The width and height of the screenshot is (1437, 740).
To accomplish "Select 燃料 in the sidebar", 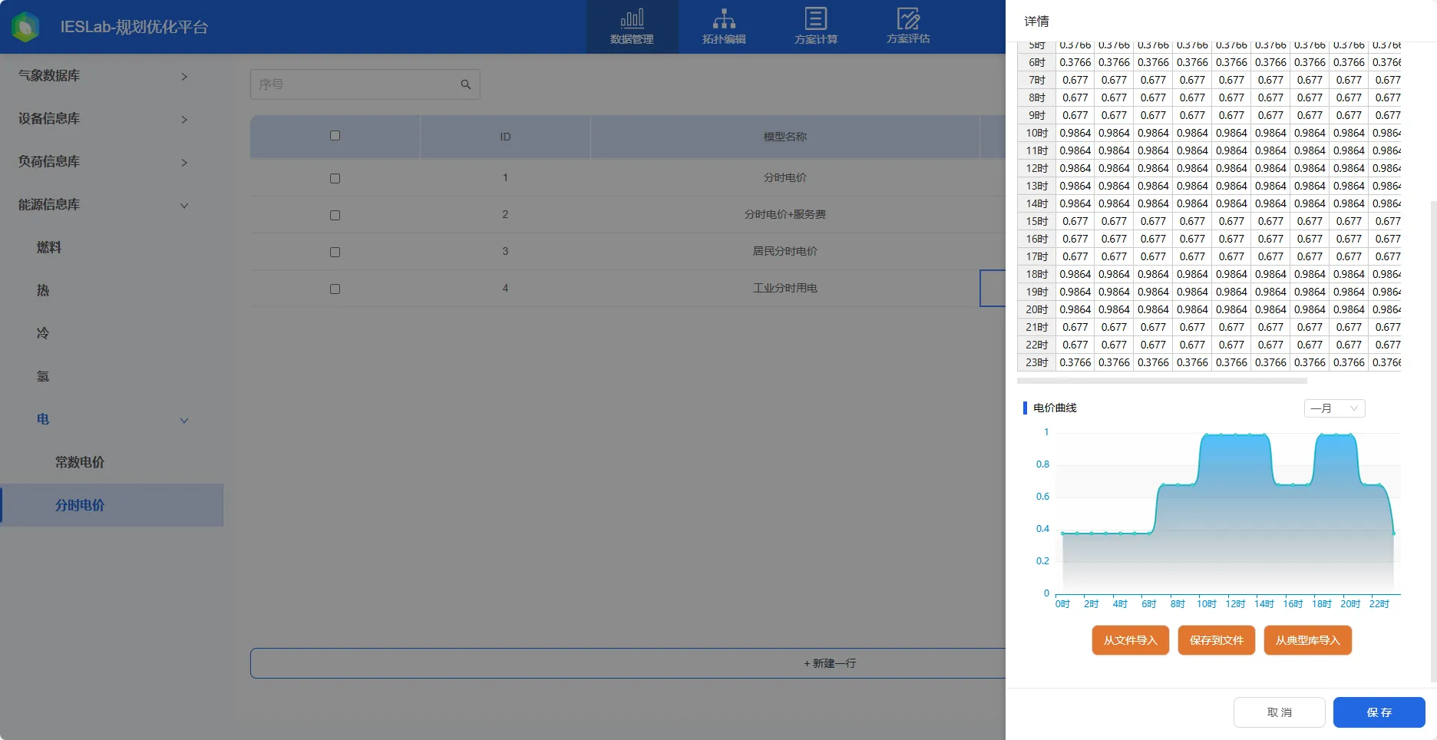I will (49, 247).
